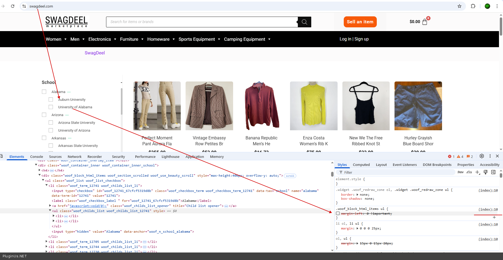Open the Hurley Grayish shorts thumbnail
The width and height of the screenshot is (503, 260).
418,106
